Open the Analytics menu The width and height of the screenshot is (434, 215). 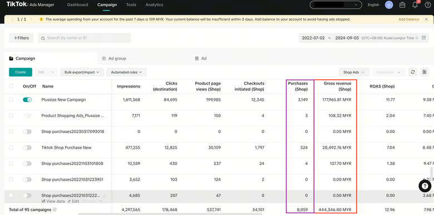pos(154,4)
